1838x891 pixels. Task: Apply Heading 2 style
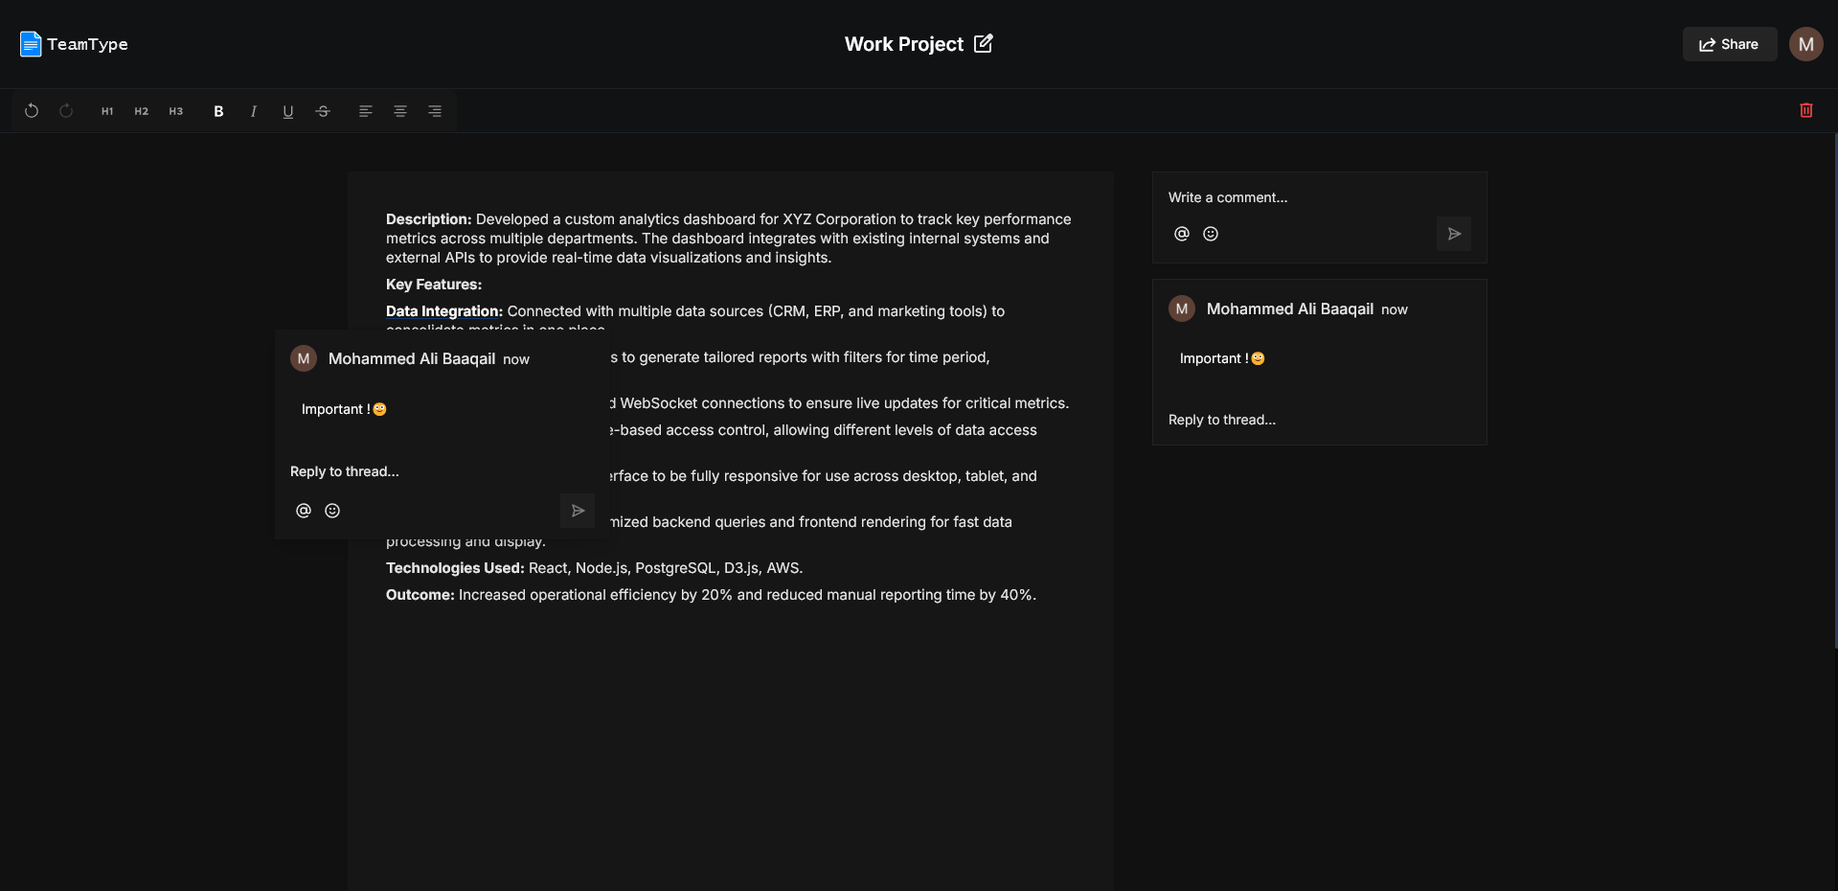tap(142, 111)
